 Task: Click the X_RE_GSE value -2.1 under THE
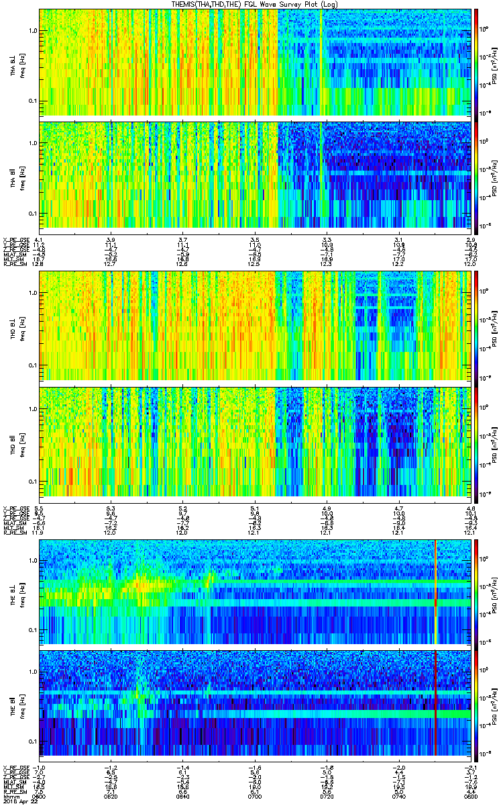[x=470, y=768]
